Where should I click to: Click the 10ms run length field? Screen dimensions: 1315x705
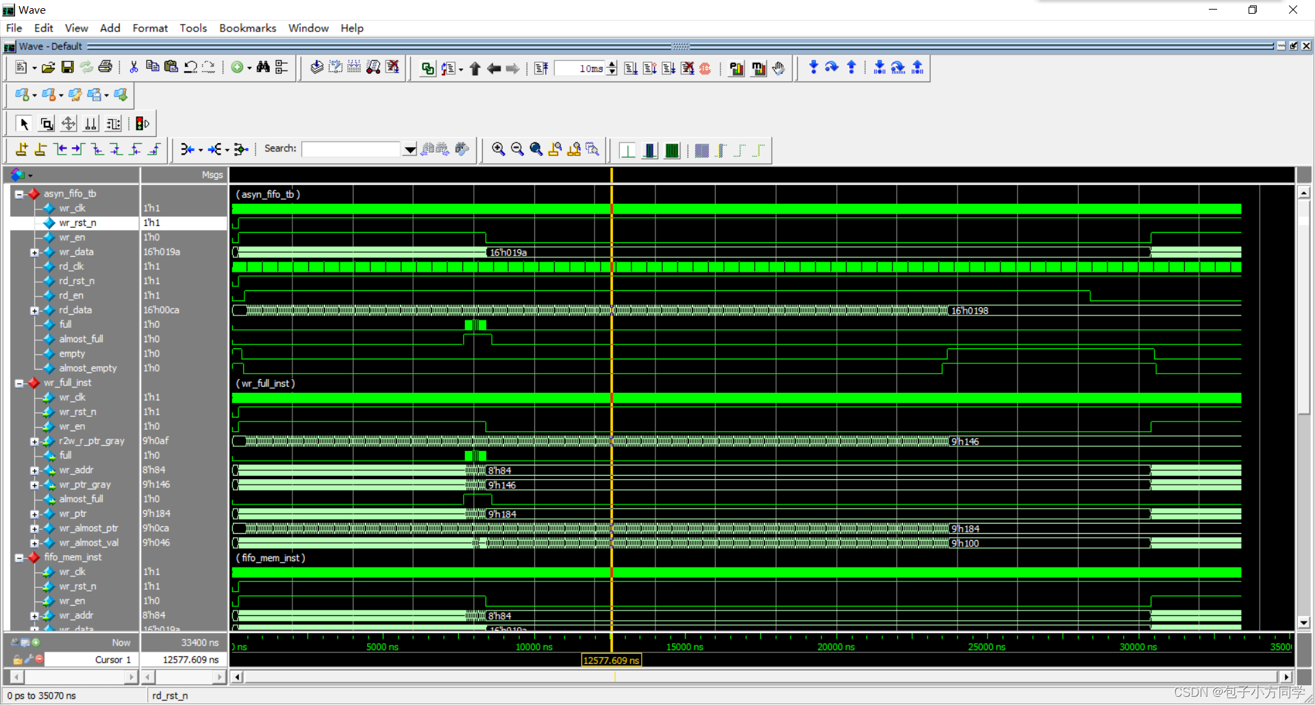[581, 68]
